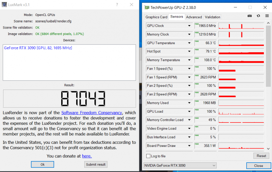
Task: Click the LuxMark help question mark
Action: [117, 5]
